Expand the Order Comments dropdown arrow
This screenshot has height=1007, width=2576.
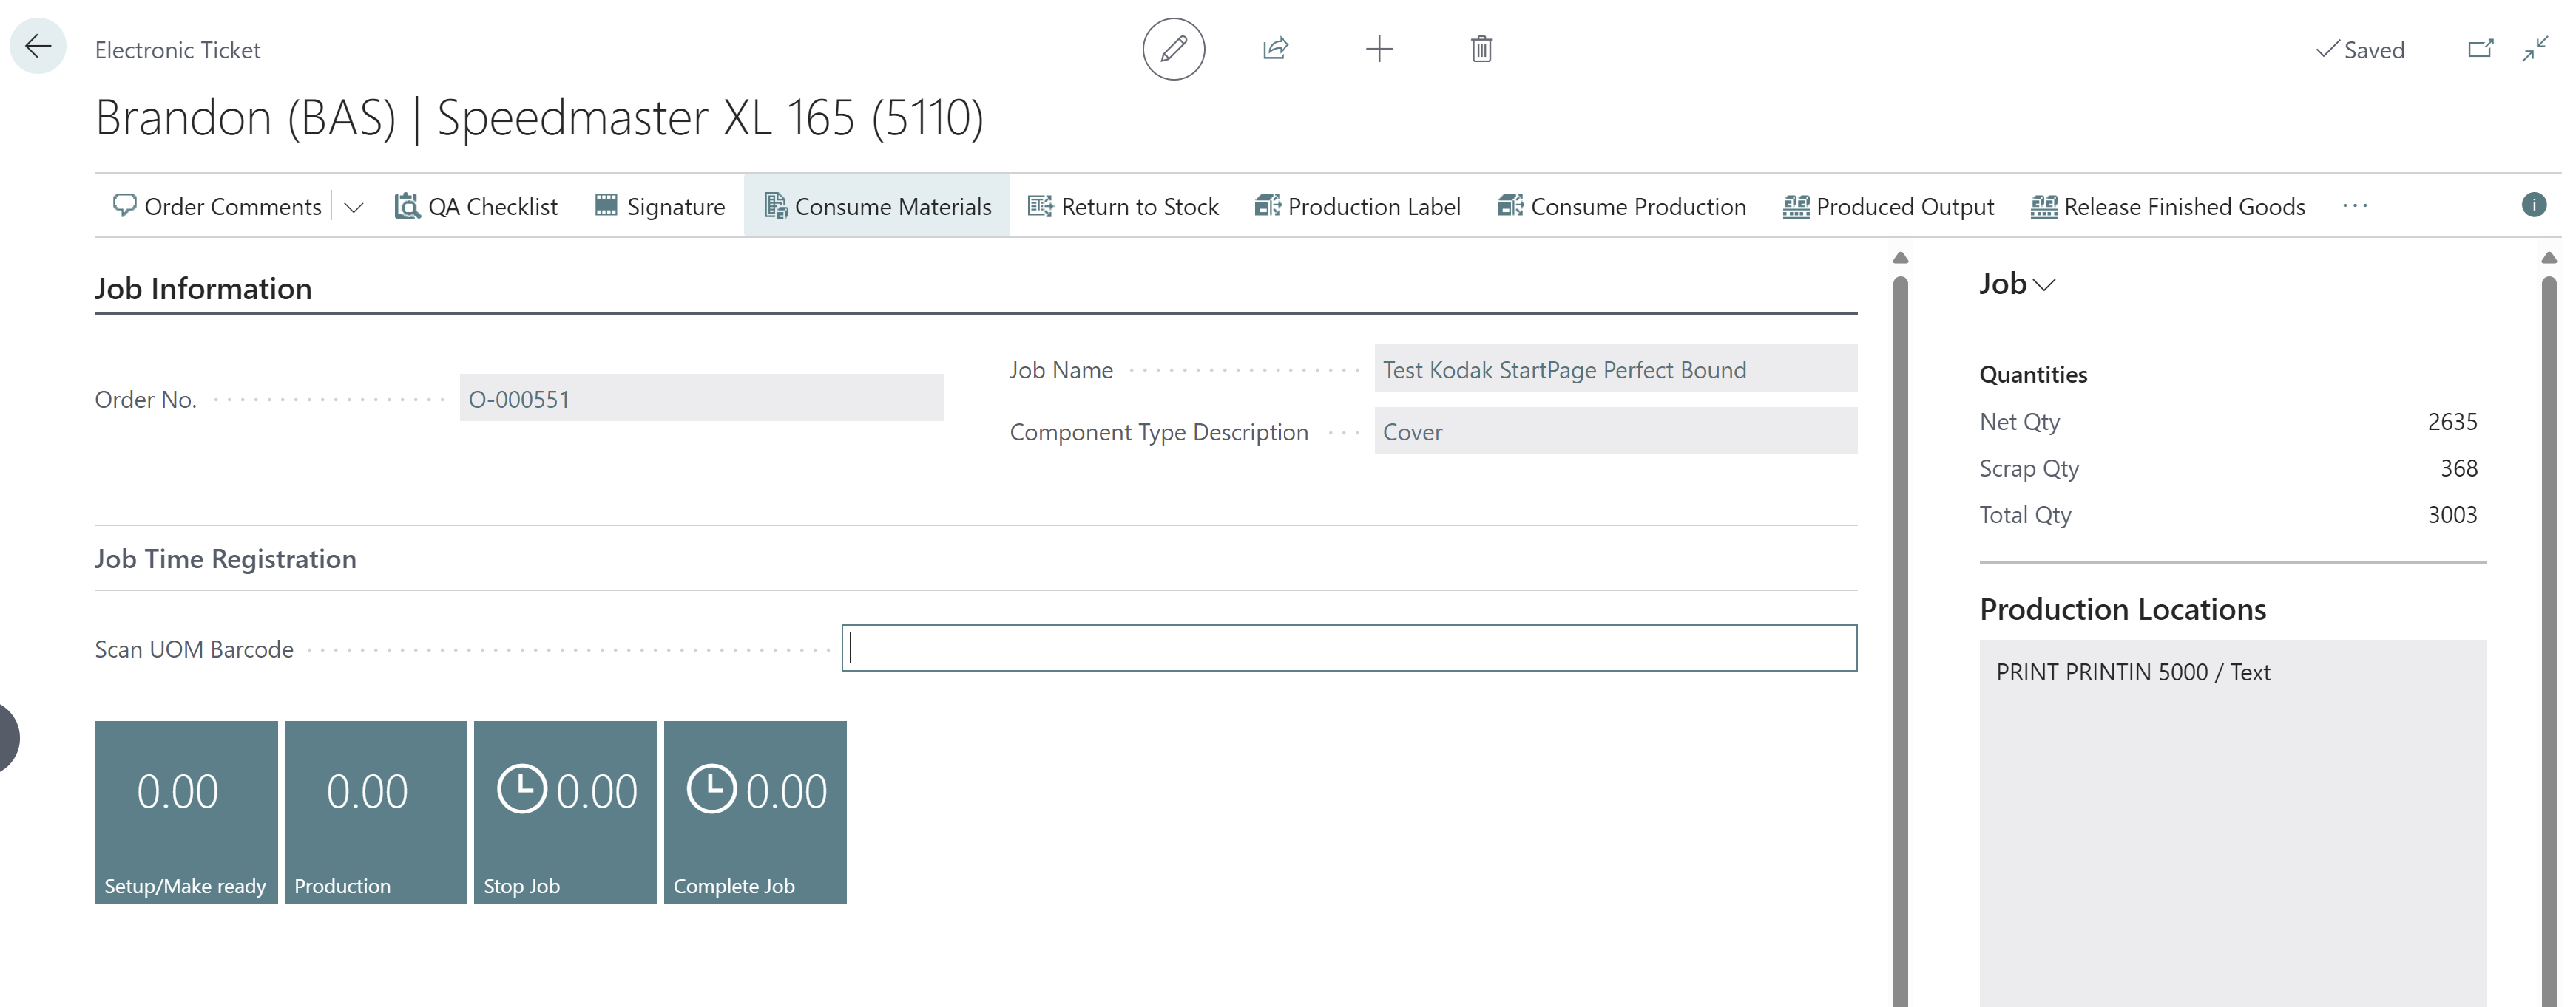[x=353, y=207]
